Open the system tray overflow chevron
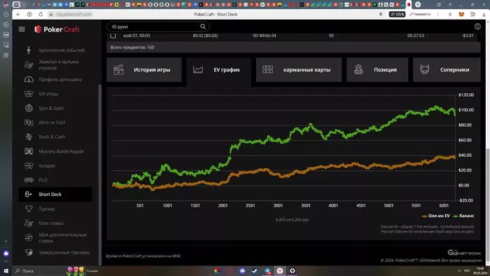 coord(459,270)
